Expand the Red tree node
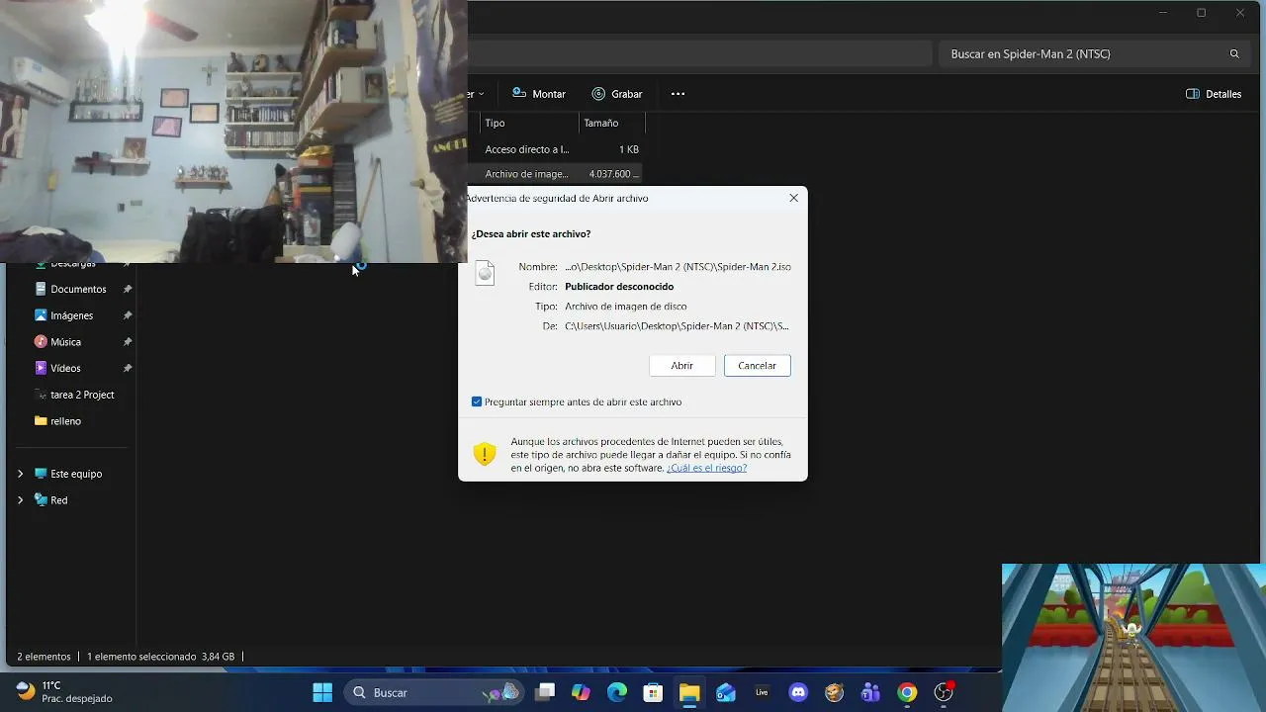Viewport: 1266px width, 712px height. 20,500
